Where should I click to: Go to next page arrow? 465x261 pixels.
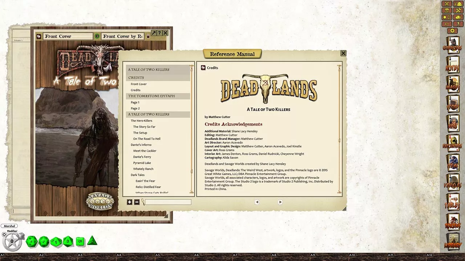coord(280,202)
